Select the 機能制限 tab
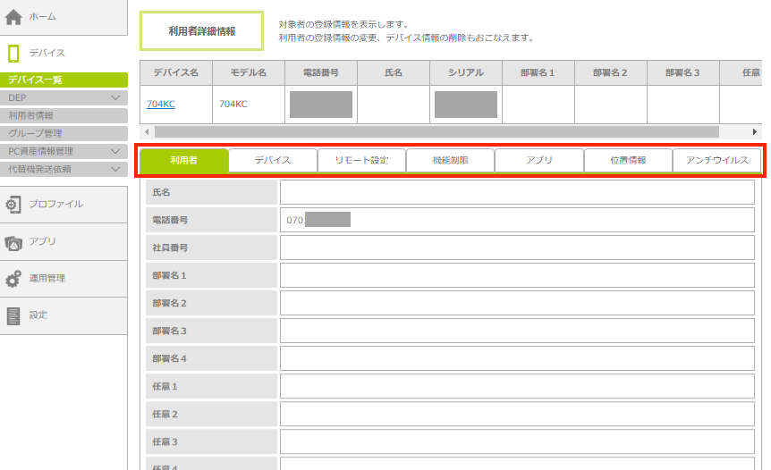The width and height of the screenshot is (771, 470). click(x=450, y=161)
